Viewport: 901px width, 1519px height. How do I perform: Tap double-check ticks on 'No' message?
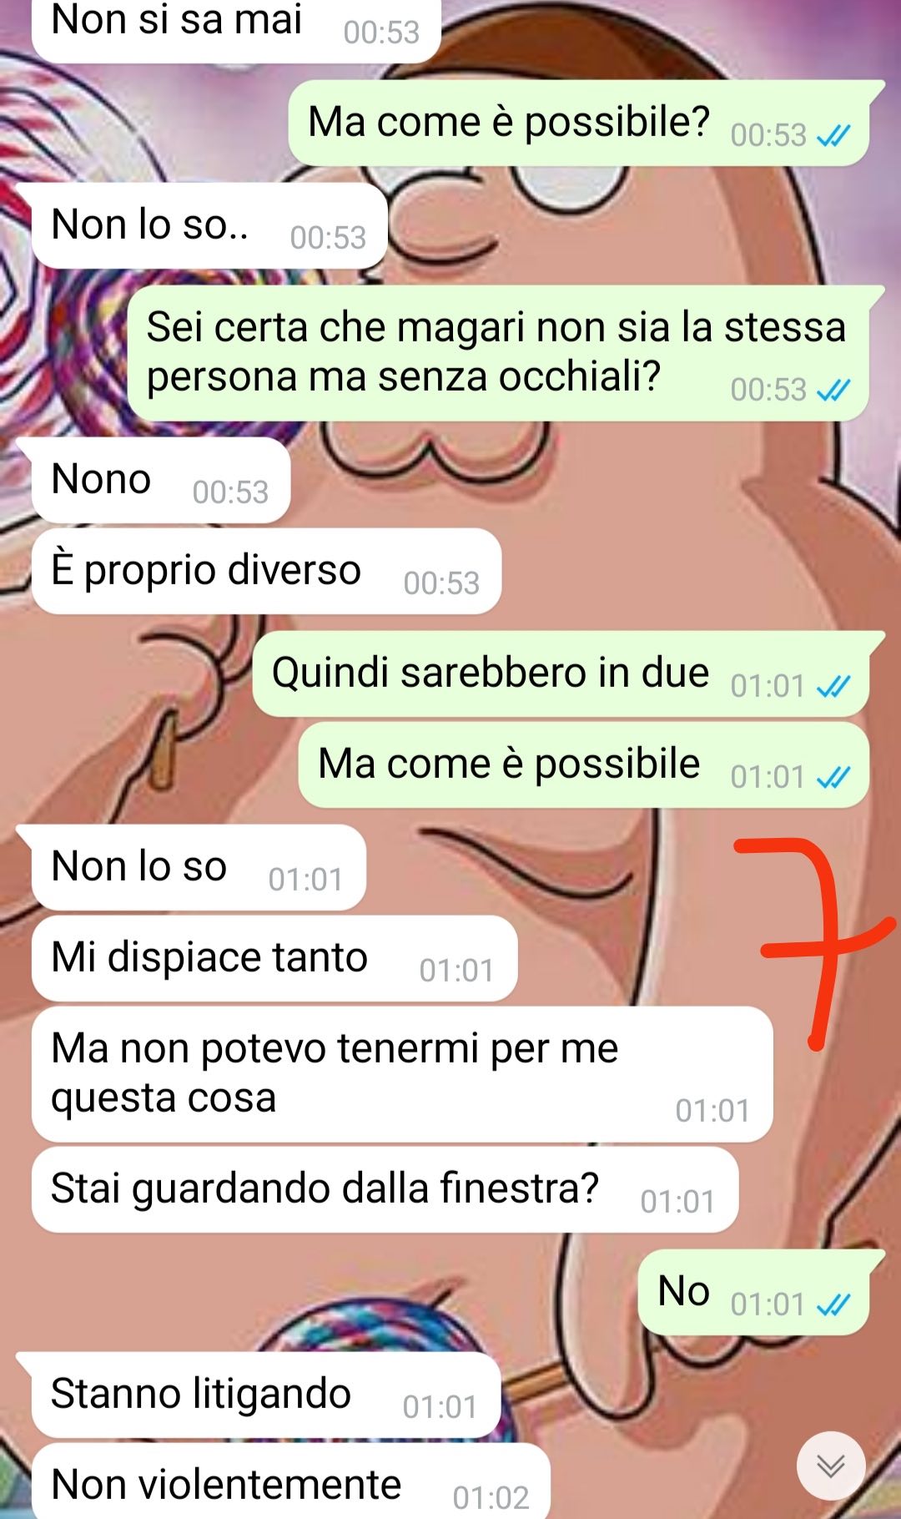tap(833, 1305)
